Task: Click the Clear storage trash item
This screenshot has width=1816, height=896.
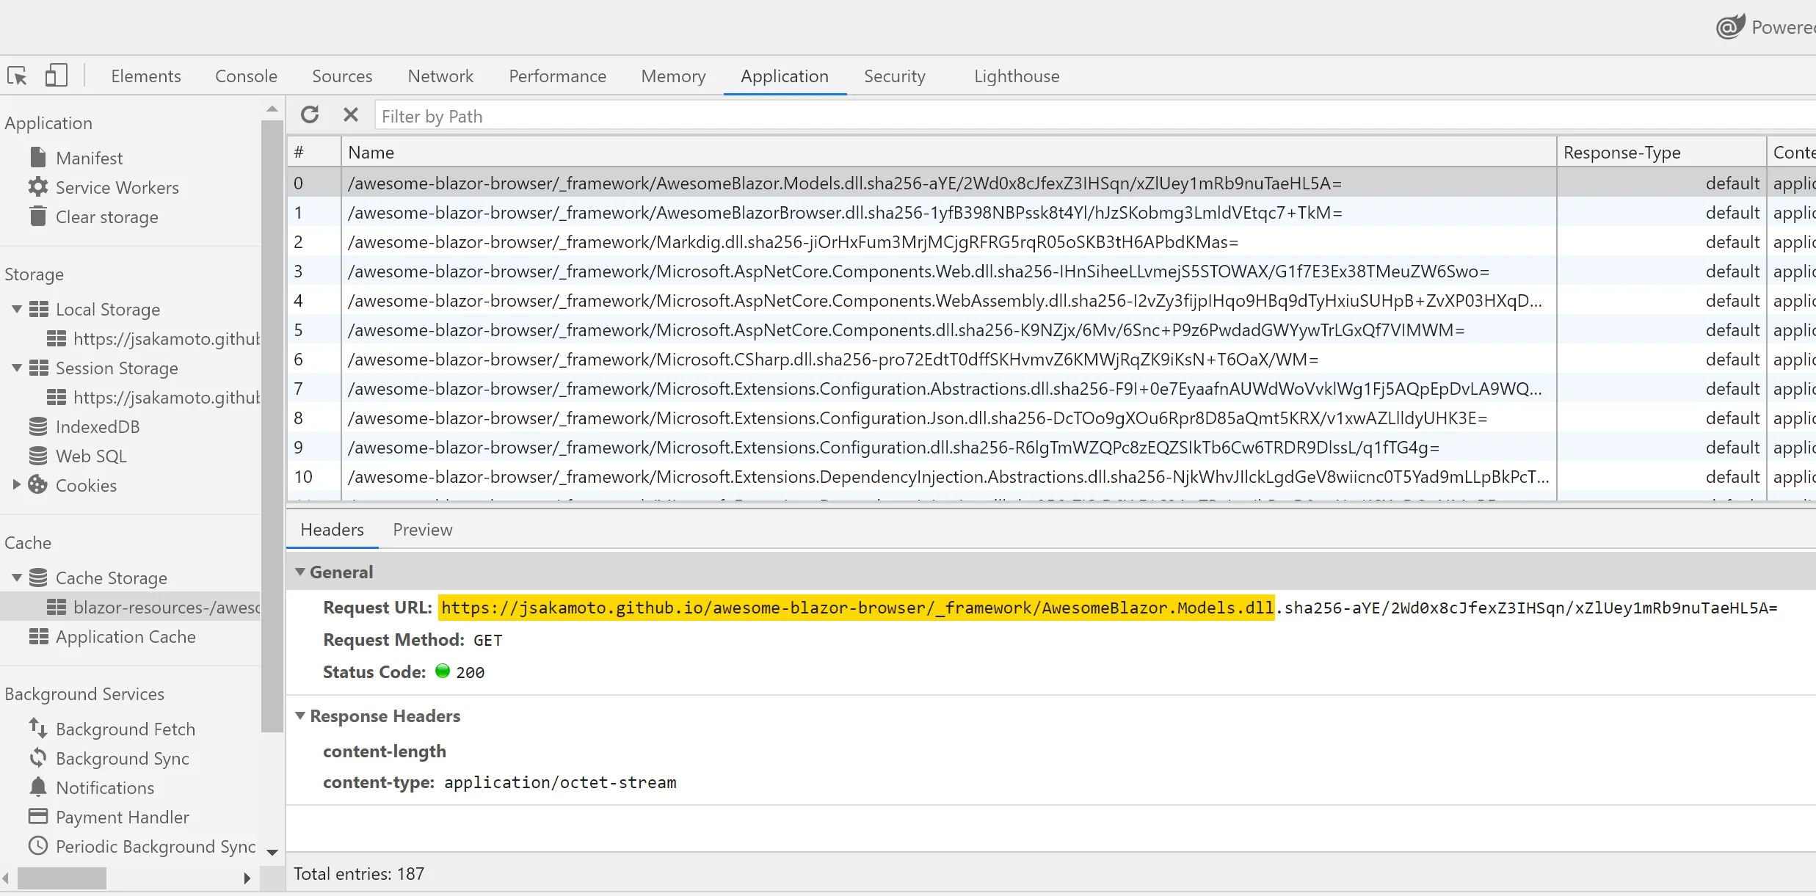Action: click(106, 216)
